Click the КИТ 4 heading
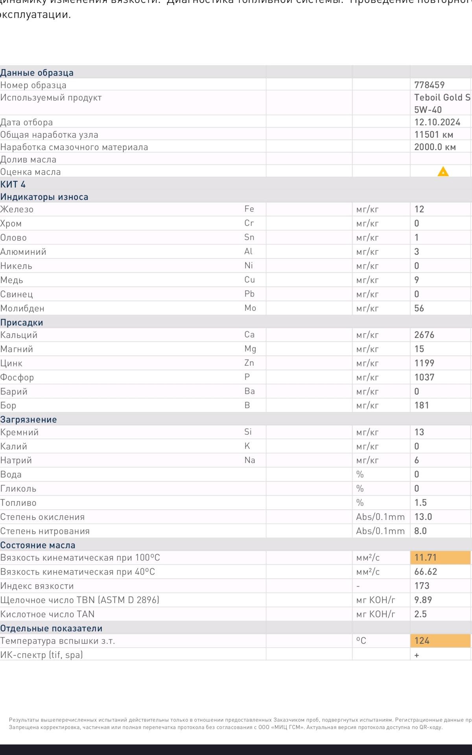 [x=13, y=184]
